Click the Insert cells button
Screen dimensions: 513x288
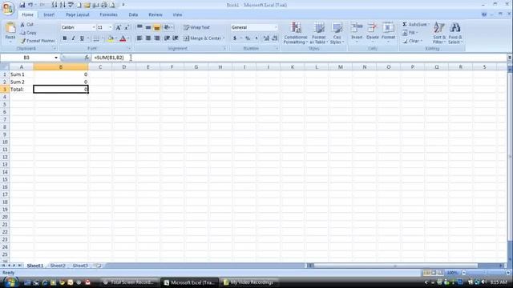pos(357,31)
